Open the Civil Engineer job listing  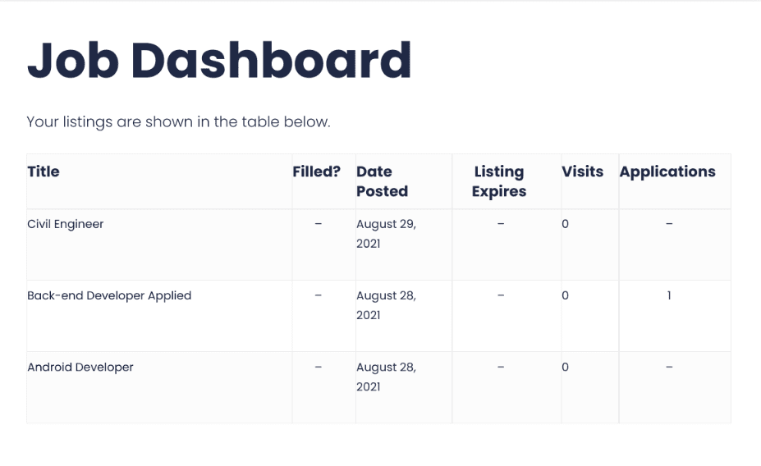pyautogui.click(x=65, y=224)
